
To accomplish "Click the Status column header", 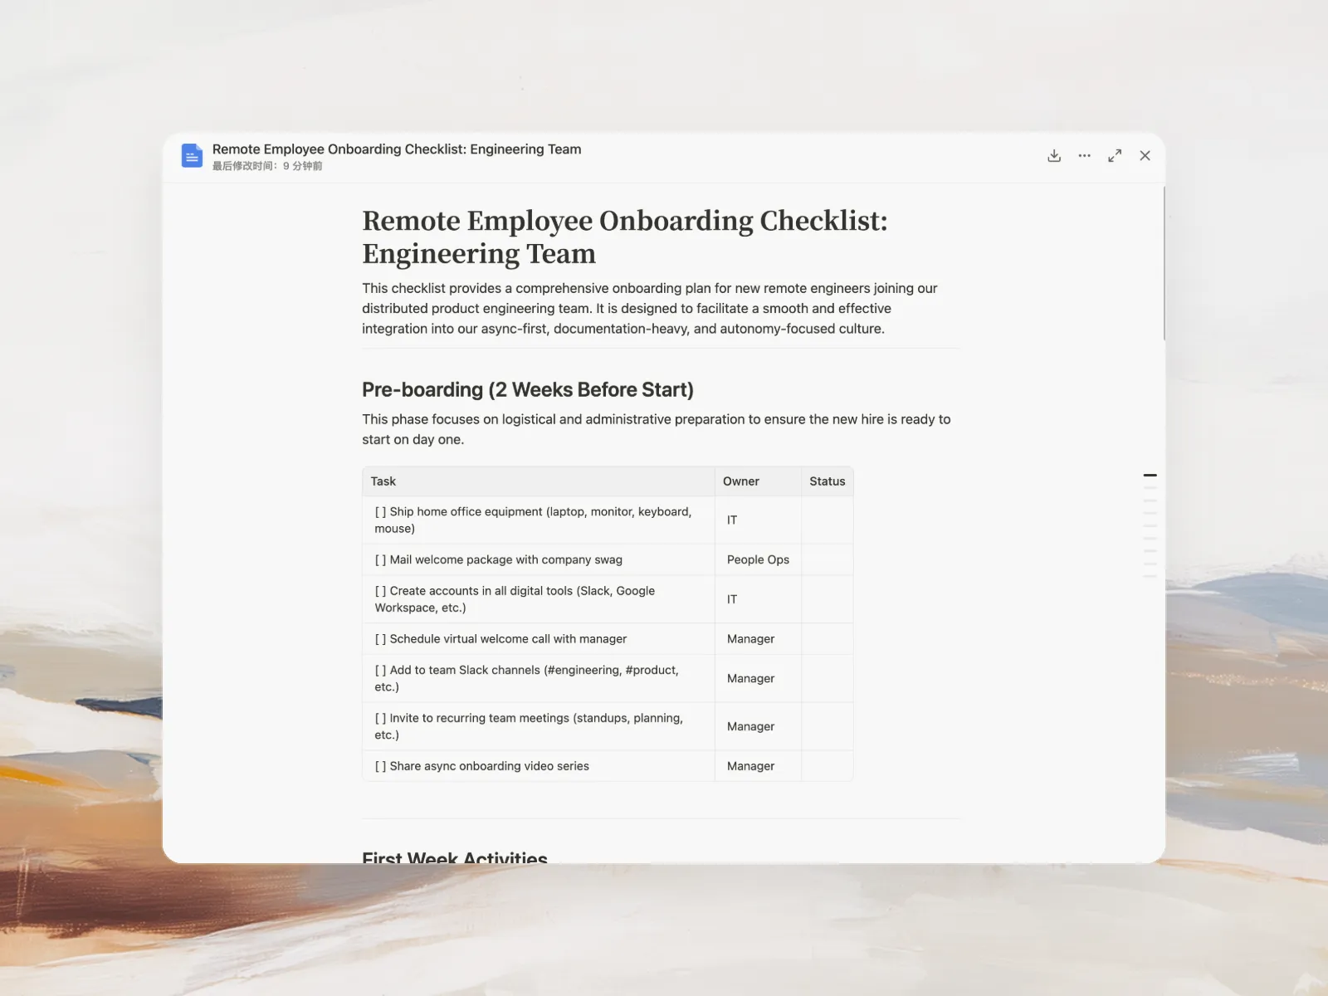I will point(827,481).
